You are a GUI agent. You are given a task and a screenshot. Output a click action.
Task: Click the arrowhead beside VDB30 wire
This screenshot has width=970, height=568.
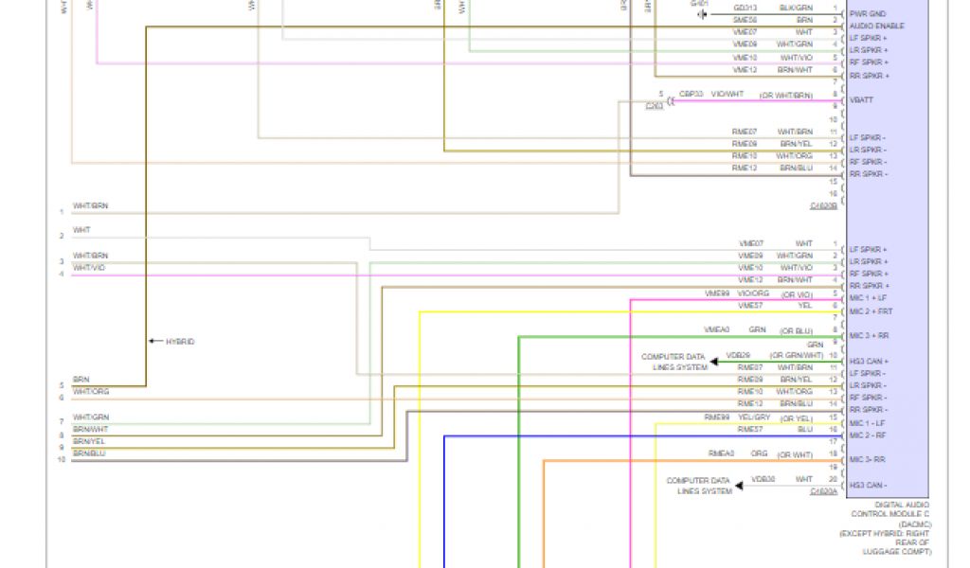coord(739,486)
